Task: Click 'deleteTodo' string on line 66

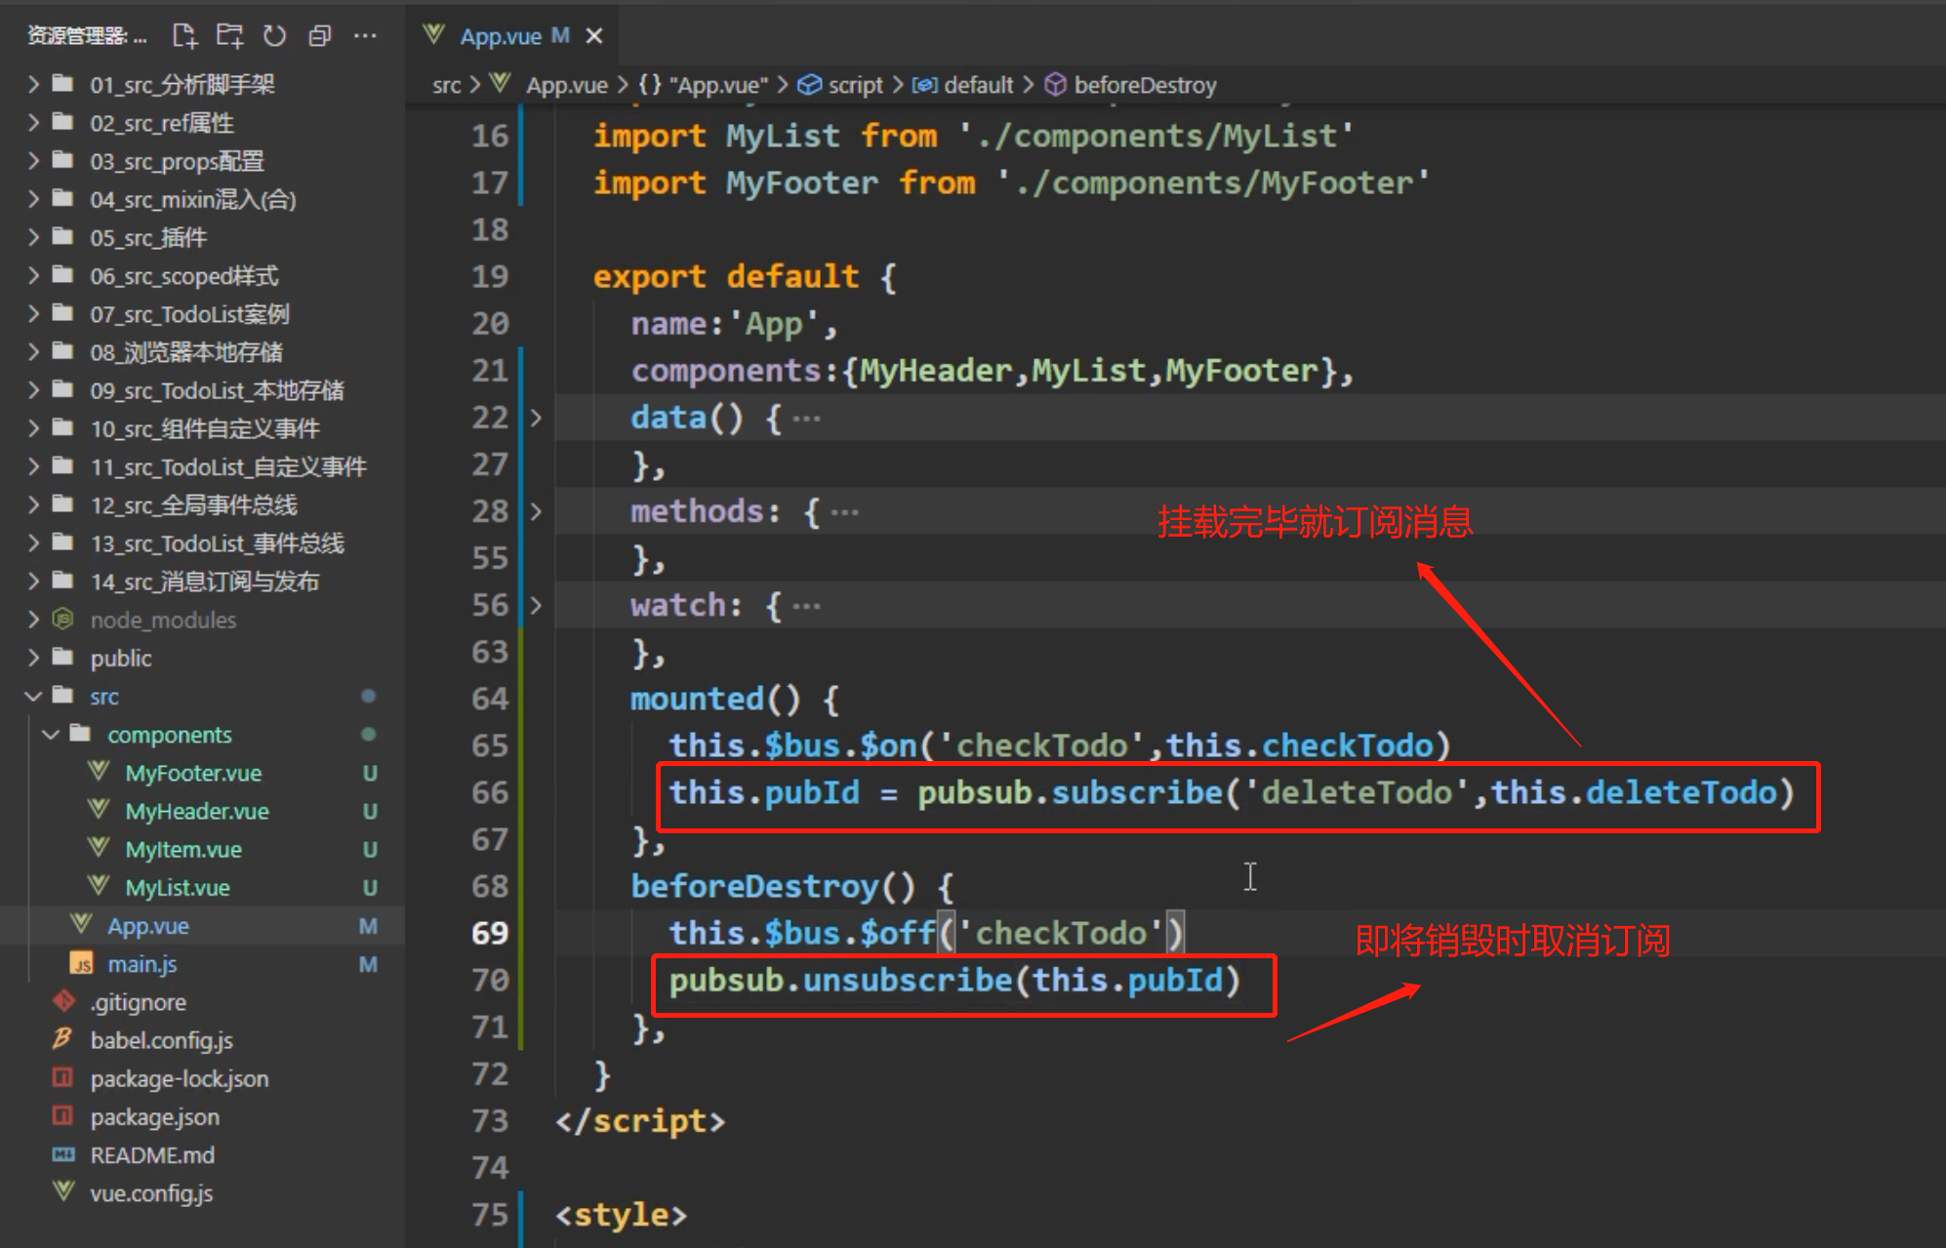Action: point(1357,792)
